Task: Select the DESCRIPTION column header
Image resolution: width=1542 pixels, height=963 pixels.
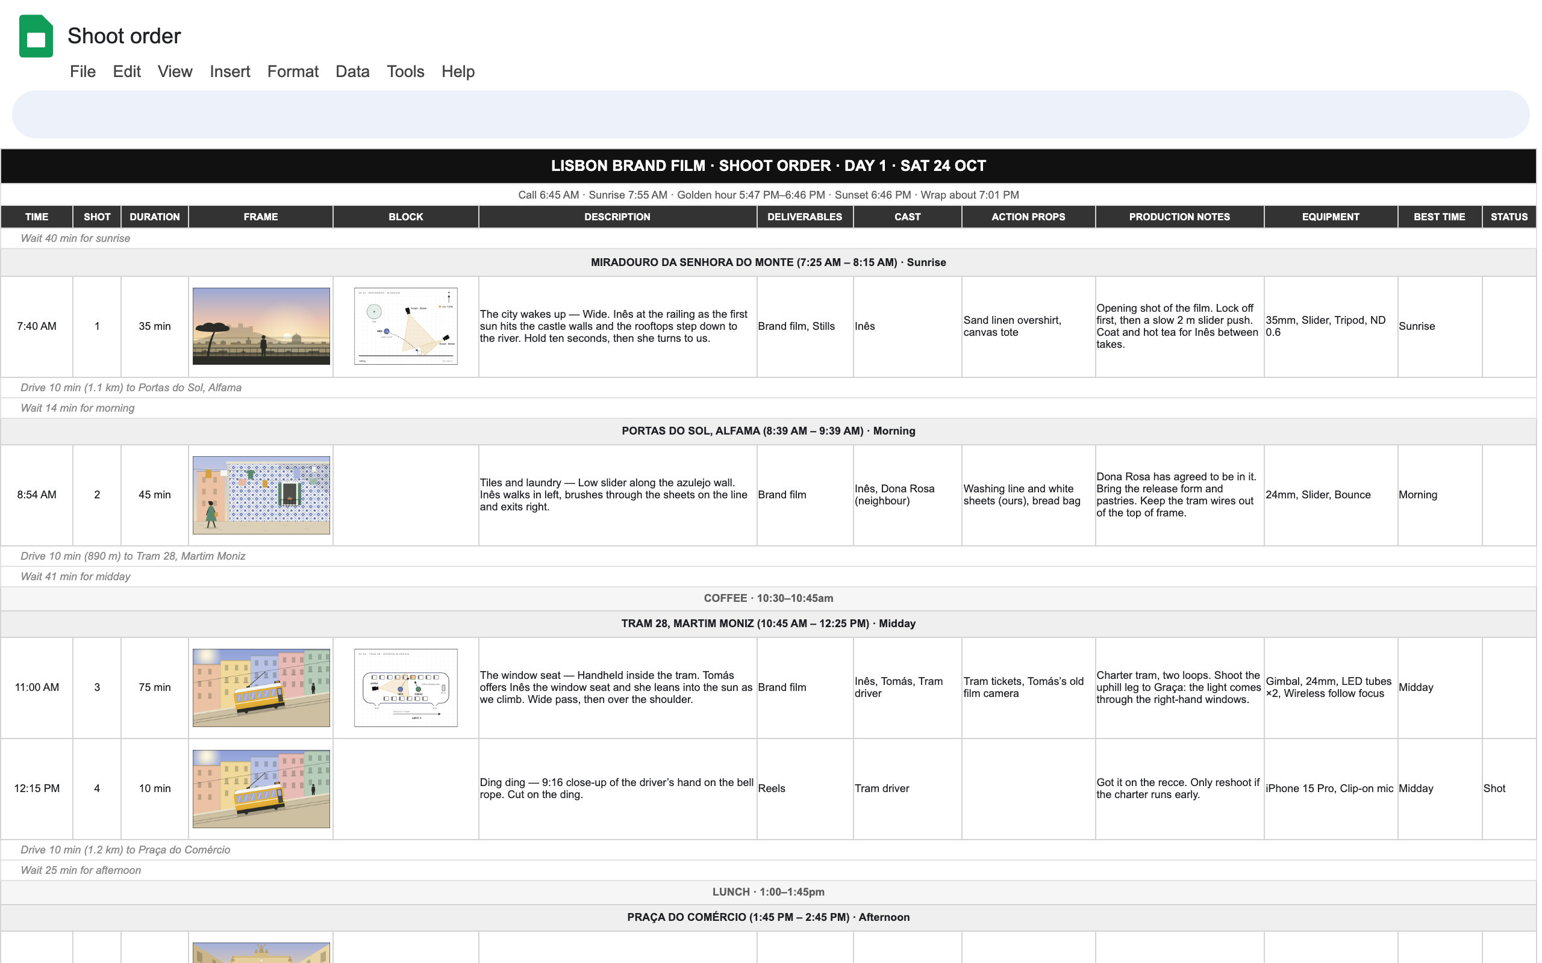Action: pyautogui.click(x=617, y=217)
